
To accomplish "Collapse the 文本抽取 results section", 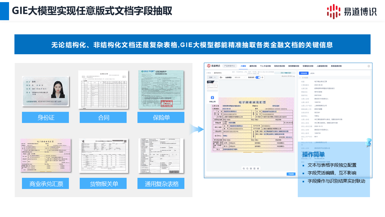I will tap(300, 78).
